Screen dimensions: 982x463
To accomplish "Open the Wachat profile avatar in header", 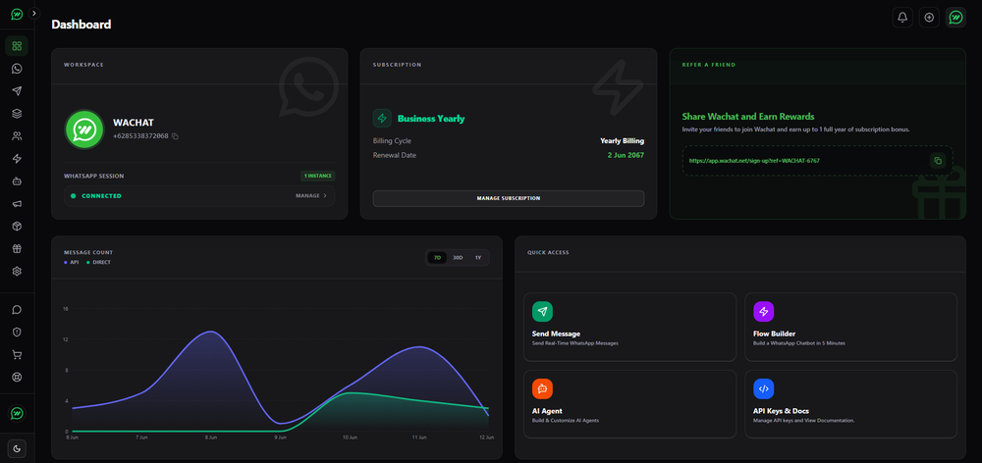I will tap(955, 18).
